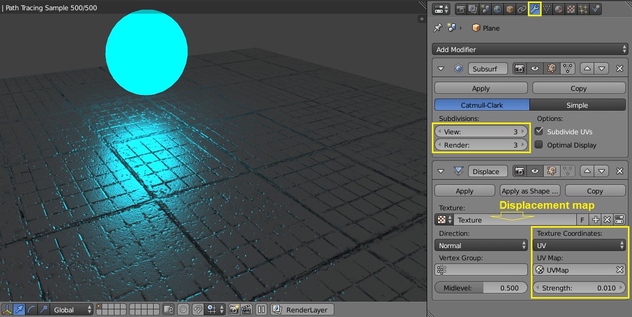Open the Render properties camera tab
The height and width of the screenshot is (317, 632).
461,9
